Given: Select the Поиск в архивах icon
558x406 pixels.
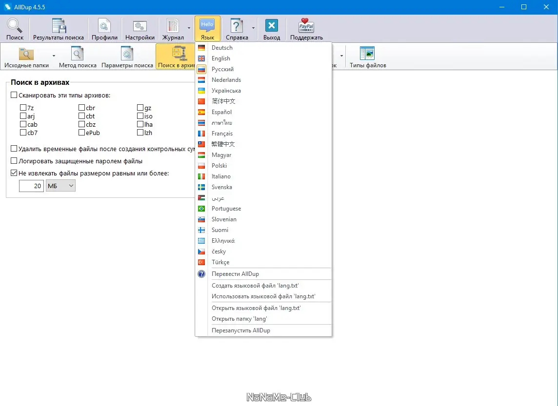Looking at the screenshot, I should point(179,54).
